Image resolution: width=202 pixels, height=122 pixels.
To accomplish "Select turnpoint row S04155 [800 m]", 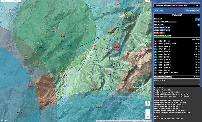I will click(176, 49).
